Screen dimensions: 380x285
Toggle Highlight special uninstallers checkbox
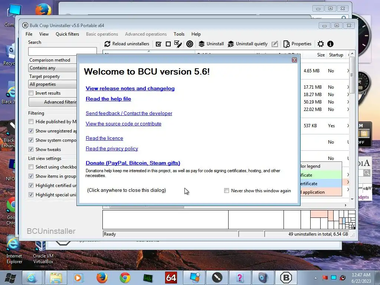(31, 194)
